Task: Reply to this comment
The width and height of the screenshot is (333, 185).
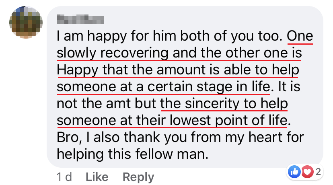Action: click(x=138, y=177)
